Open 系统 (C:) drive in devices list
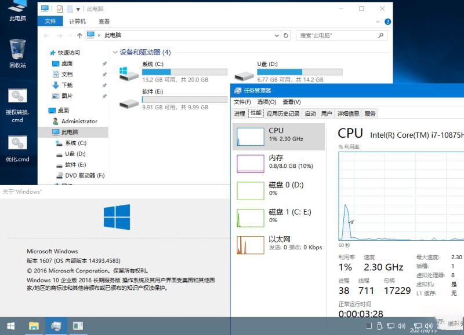464x335 pixels. click(173, 72)
